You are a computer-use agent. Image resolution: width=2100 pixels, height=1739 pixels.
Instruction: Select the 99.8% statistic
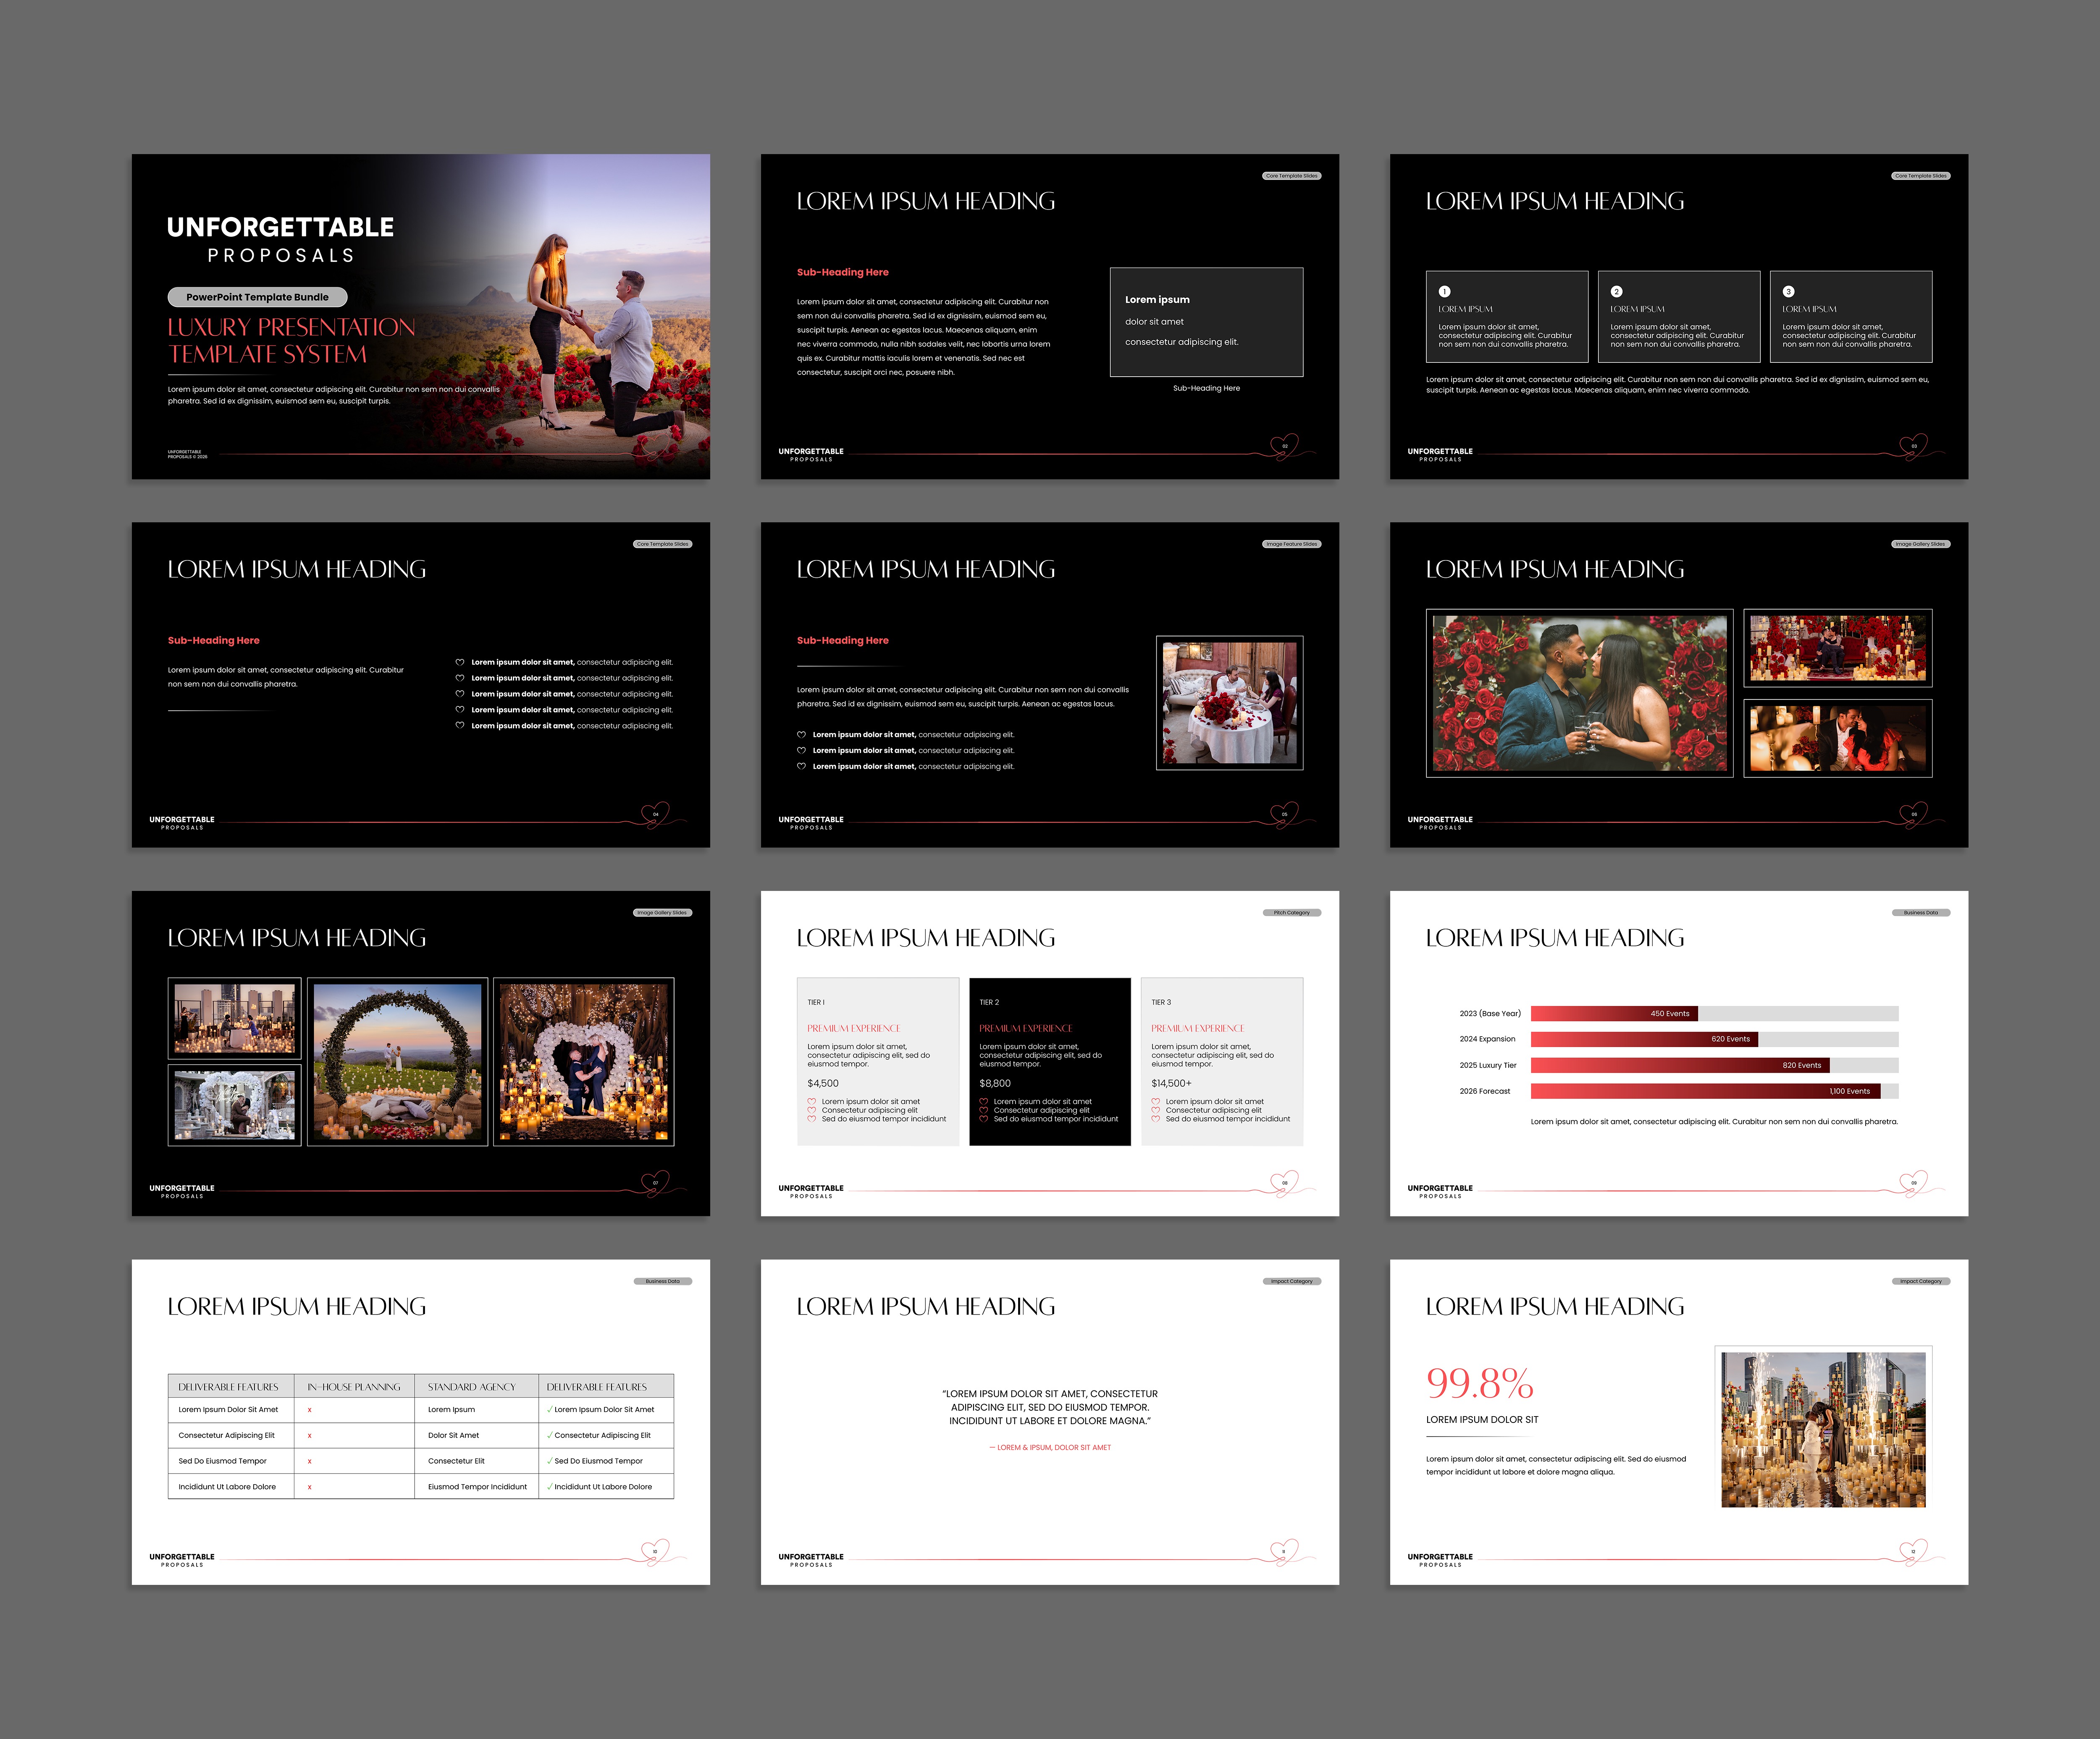click(x=1480, y=1383)
